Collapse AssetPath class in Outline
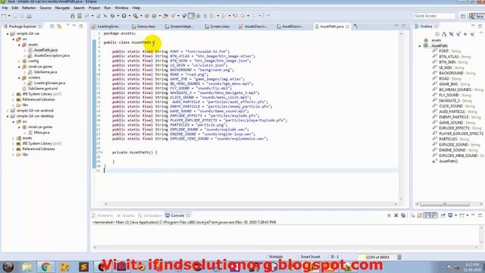 point(420,45)
